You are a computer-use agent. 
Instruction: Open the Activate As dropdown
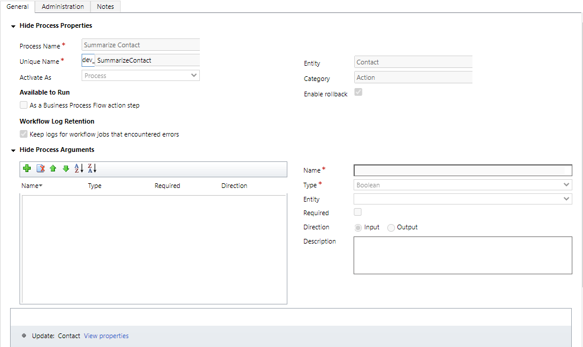tap(141, 76)
